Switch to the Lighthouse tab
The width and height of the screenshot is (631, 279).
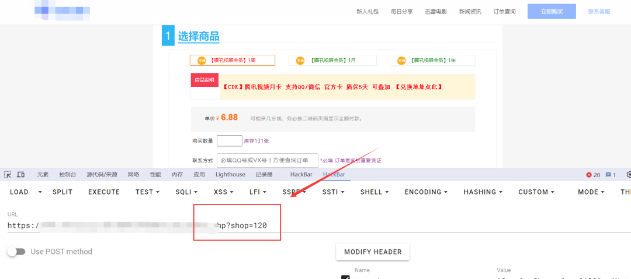coord(230,175)
